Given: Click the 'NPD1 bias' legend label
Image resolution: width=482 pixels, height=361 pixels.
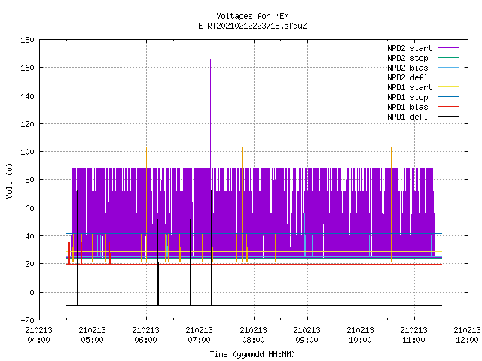Looking at the screenshot, I should click(x=407, y=107).
